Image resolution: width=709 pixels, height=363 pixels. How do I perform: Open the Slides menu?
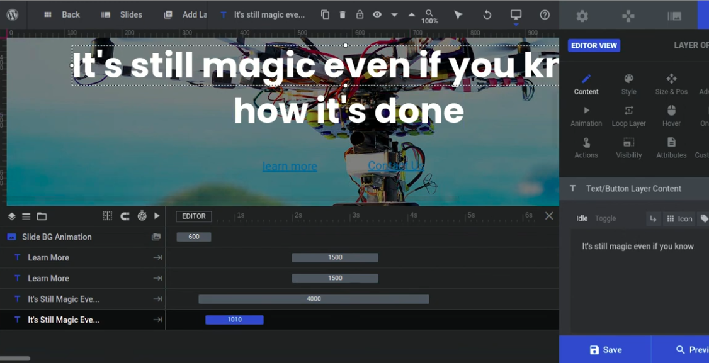(122, 14)
